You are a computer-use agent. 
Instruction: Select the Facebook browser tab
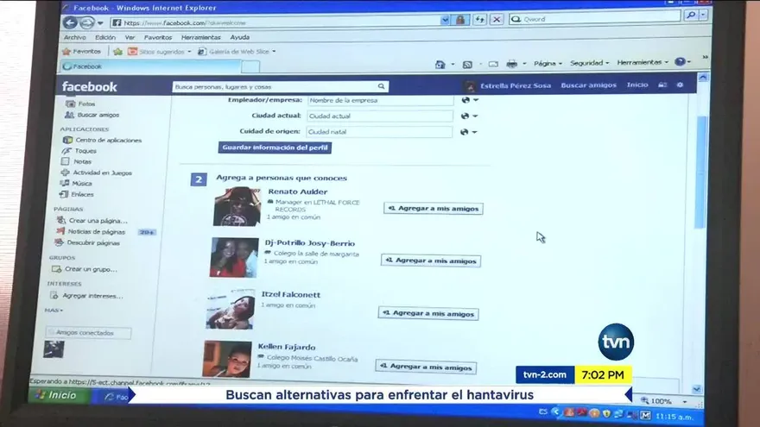click(150, 66)
